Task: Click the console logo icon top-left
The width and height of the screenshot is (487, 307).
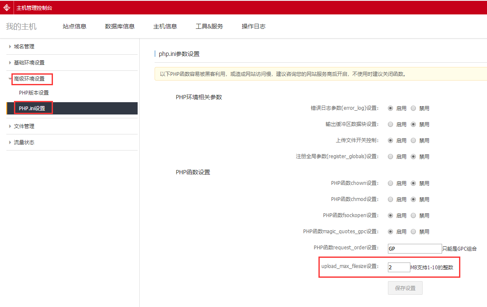Action: [7, 7]
